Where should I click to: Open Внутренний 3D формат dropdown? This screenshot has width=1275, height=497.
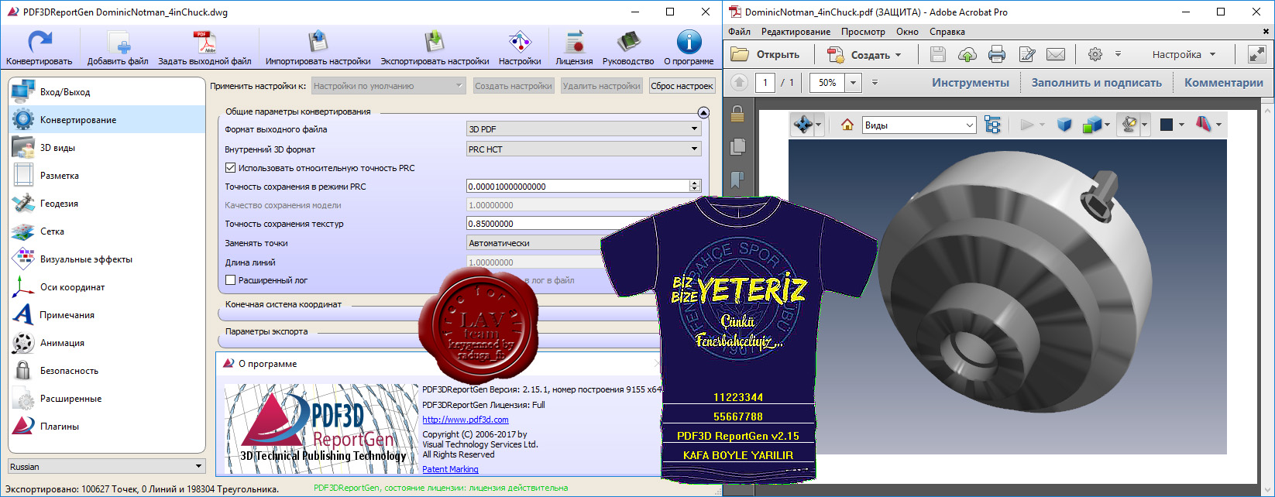(x=584, y=149)
